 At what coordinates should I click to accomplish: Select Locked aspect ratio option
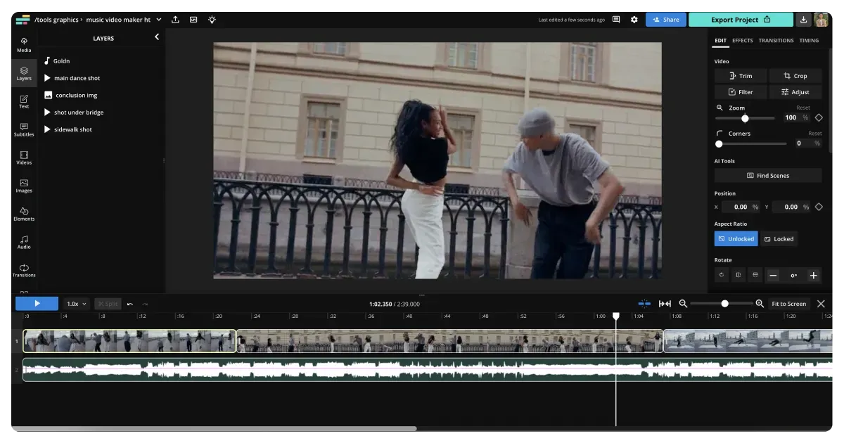(x=779, y=239)
